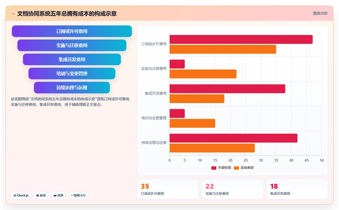Select the 实施与迁移费用 funnel stage
This screenshot has width=339, height=210.
(72, 45)
